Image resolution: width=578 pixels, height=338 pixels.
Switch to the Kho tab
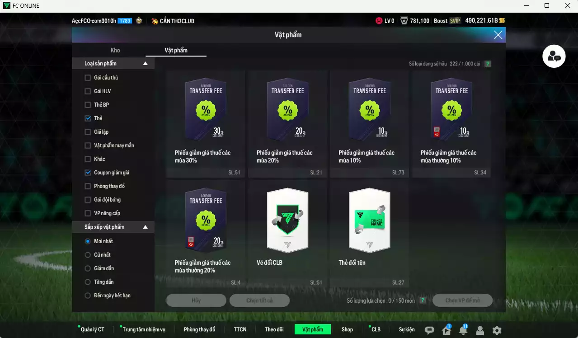tap(115, 50)
